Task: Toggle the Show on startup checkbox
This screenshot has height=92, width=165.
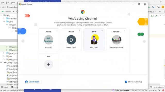Action: [126, 82]
